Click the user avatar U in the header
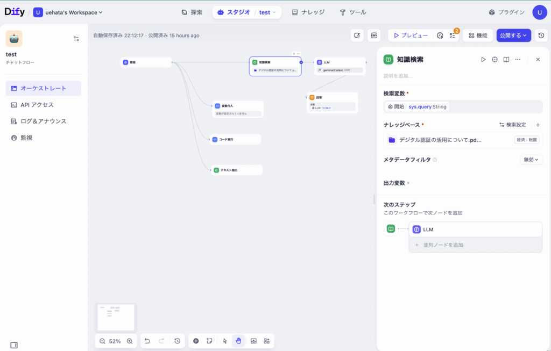The height and width of the screenshot is (351, 551). click(x=539, y=12)
